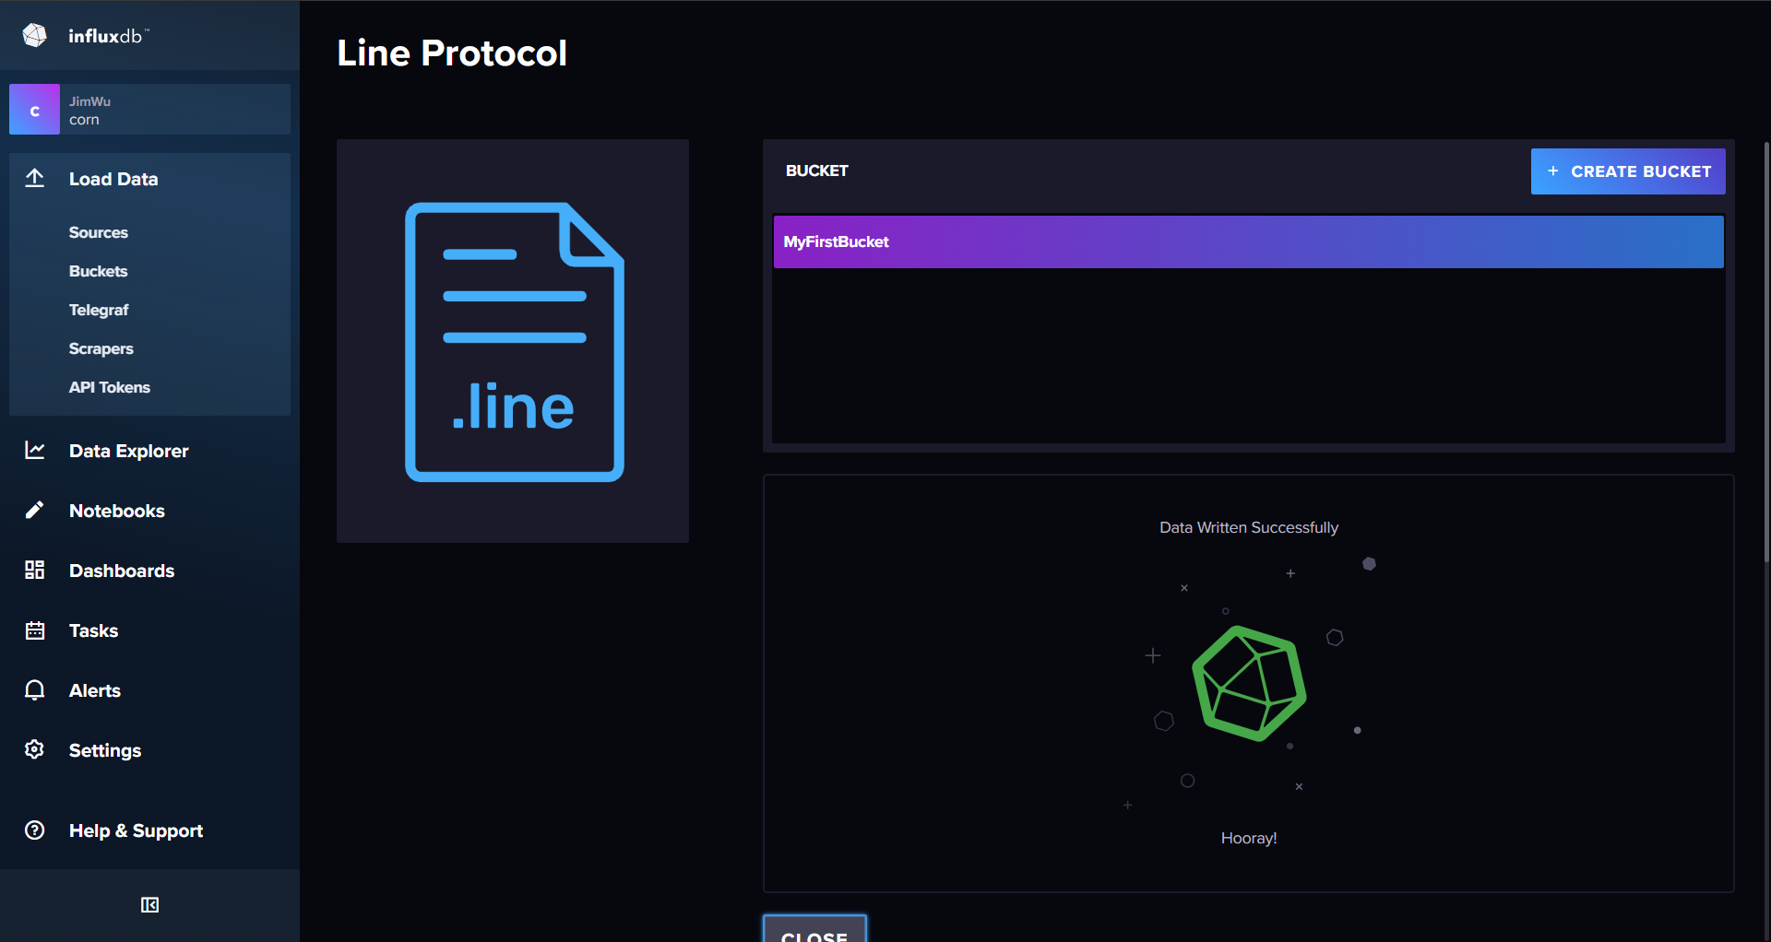This screenshot has height=942, width=1771.
Task: Open Notebooks from the sidebar
Action: (117, 511)
